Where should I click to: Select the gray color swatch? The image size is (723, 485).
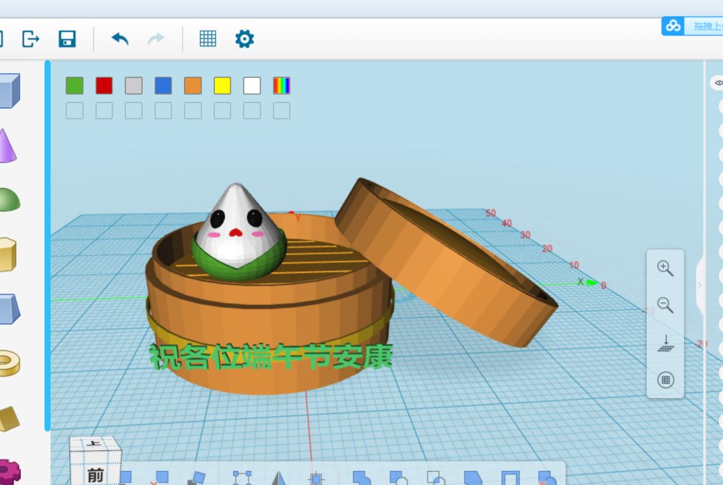pyautogui.click(x=134, y=86)
